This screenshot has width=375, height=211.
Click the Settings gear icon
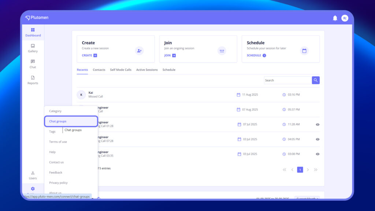click(x=33, y=189)
